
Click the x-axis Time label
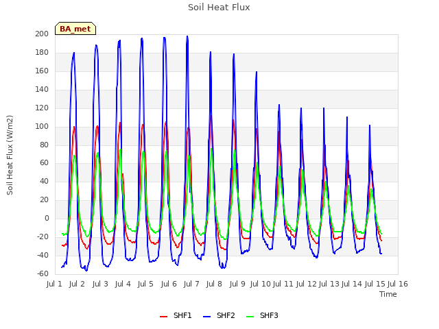[x=388, y=294]
